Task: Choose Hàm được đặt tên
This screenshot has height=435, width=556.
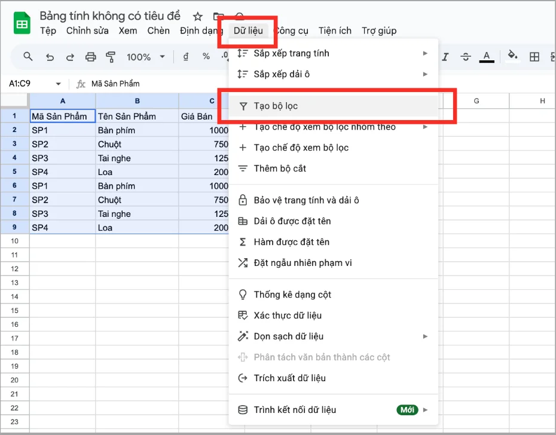Action: click(x=334, y=242)
